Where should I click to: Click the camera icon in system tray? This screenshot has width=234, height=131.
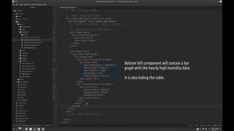pyautogui.click(x=197, y=129)
